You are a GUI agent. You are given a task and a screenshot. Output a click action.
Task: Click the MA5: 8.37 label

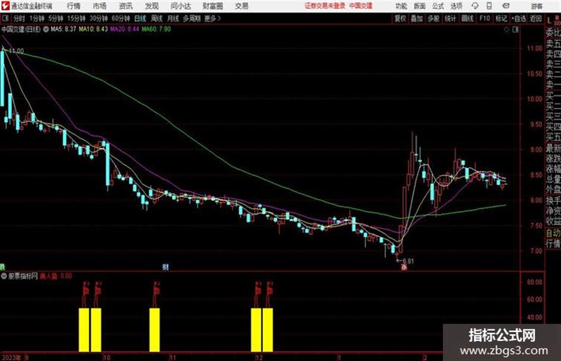(64, 29)
